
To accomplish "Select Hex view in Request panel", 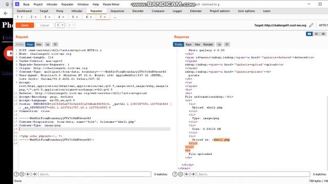I will 39,44.
